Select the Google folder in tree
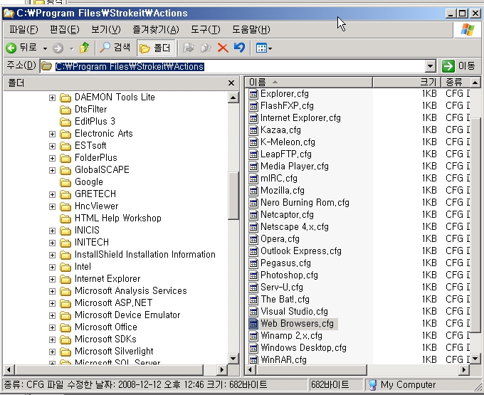The height and width of the screenshot is (395, 484). (x=88, y=181)
